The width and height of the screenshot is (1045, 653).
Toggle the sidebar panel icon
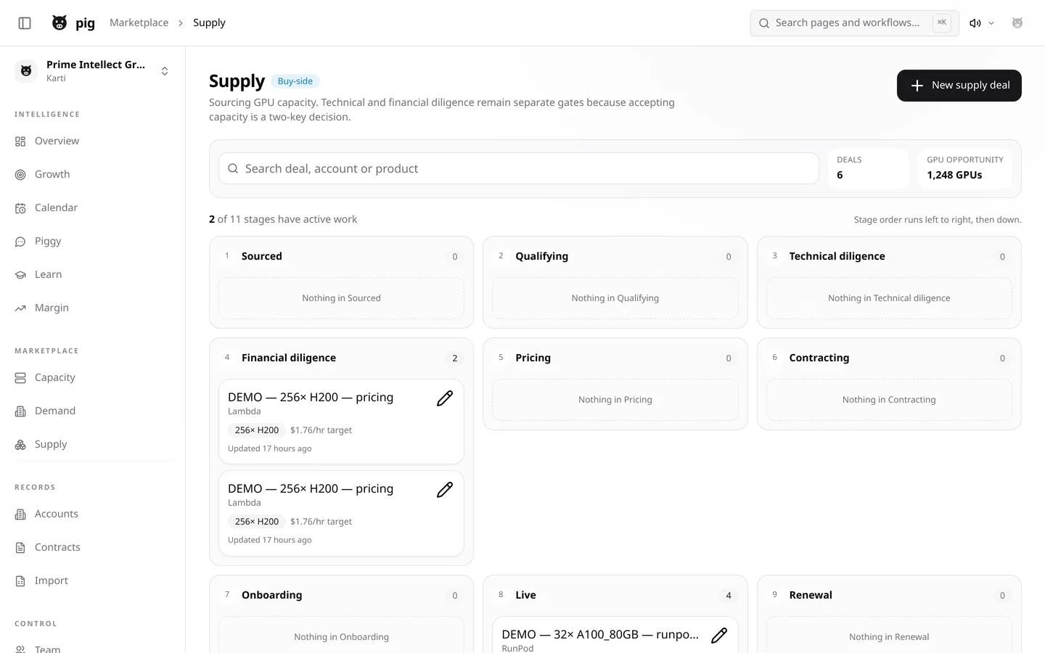[25, 23]
